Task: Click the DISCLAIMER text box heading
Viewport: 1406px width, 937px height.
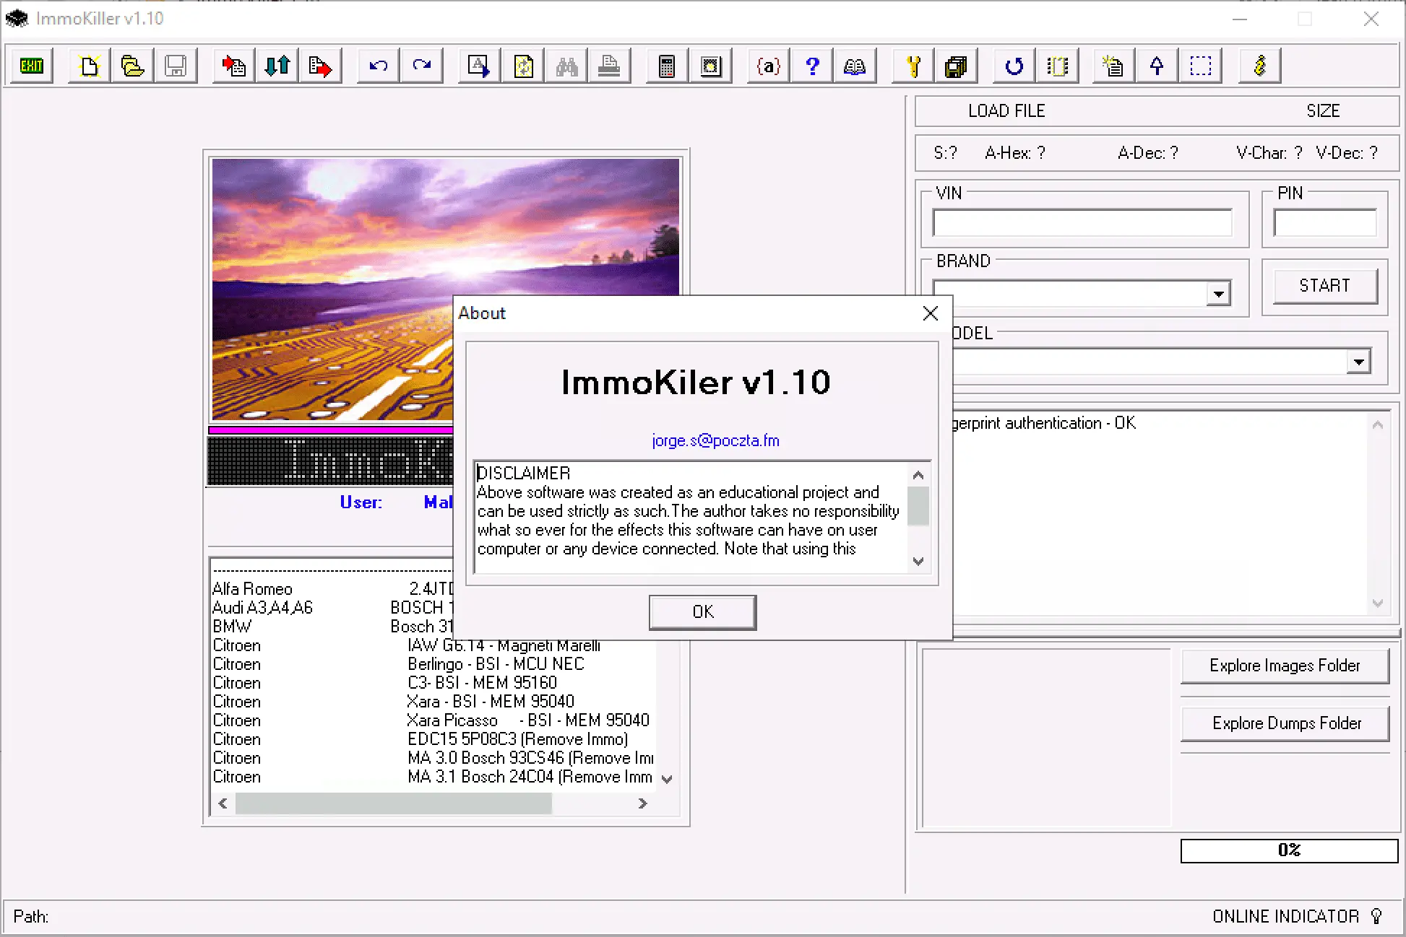Action: tap(524, 474)
